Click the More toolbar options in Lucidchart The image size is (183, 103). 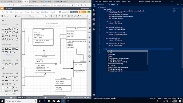coord(81,16)
